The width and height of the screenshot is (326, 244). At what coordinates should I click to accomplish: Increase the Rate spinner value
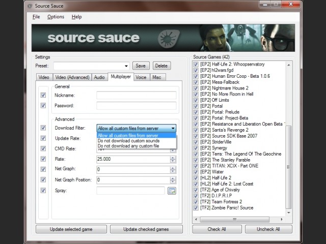pyautogui.click(x=173, y=158)
